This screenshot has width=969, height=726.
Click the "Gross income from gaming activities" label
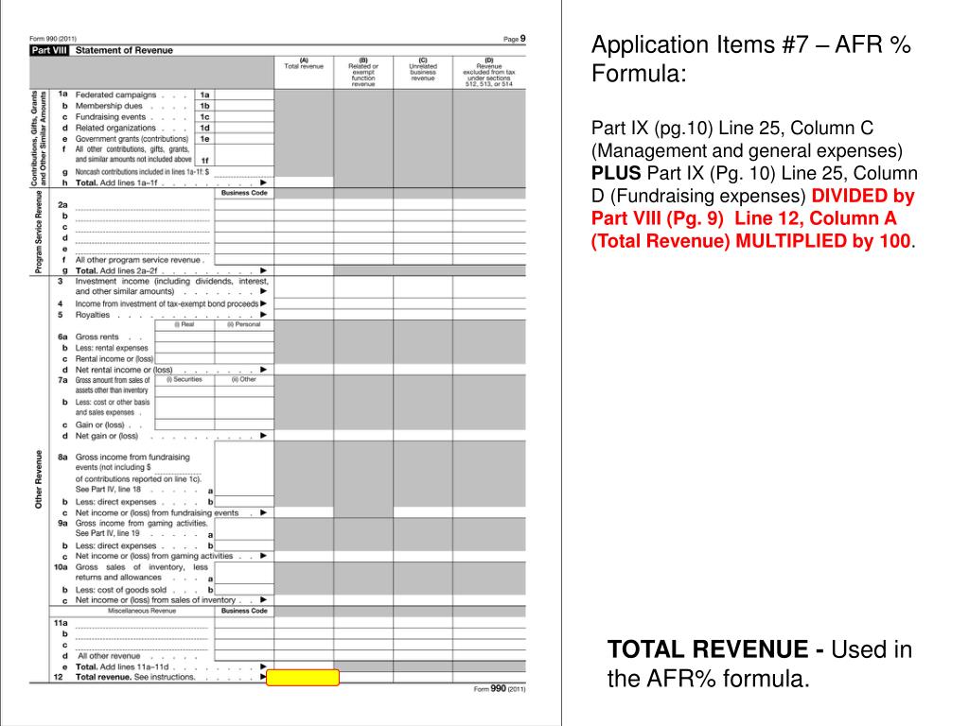141,524
